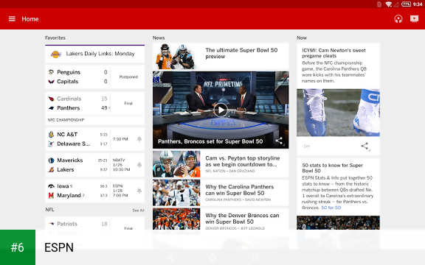The height and width of the screenshot is (265, 425).
Task: Click the Lakers logo in Mavericks game
Action: (51, 169)
